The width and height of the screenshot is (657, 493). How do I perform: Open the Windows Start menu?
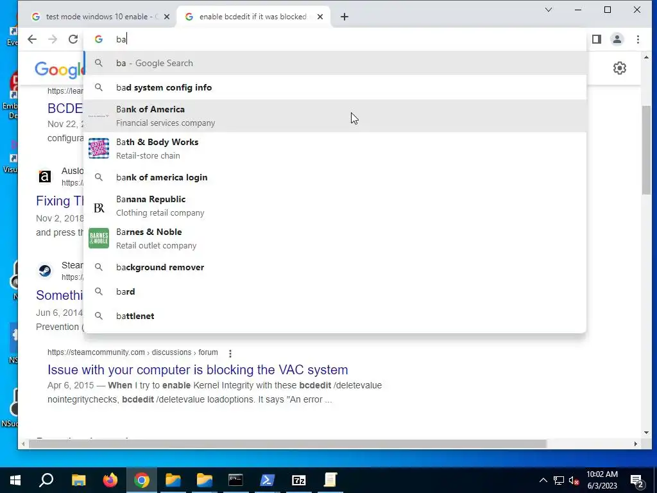[x=15, y=480]
